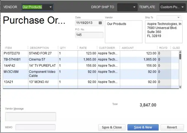The height and width of the screenshot is (133, 187).
Task: Click the Save & Close button
Action: point(112,127)
